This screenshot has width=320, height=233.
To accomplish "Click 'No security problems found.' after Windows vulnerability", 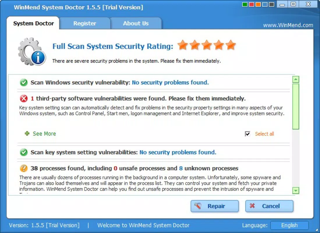I will point(170,82).
